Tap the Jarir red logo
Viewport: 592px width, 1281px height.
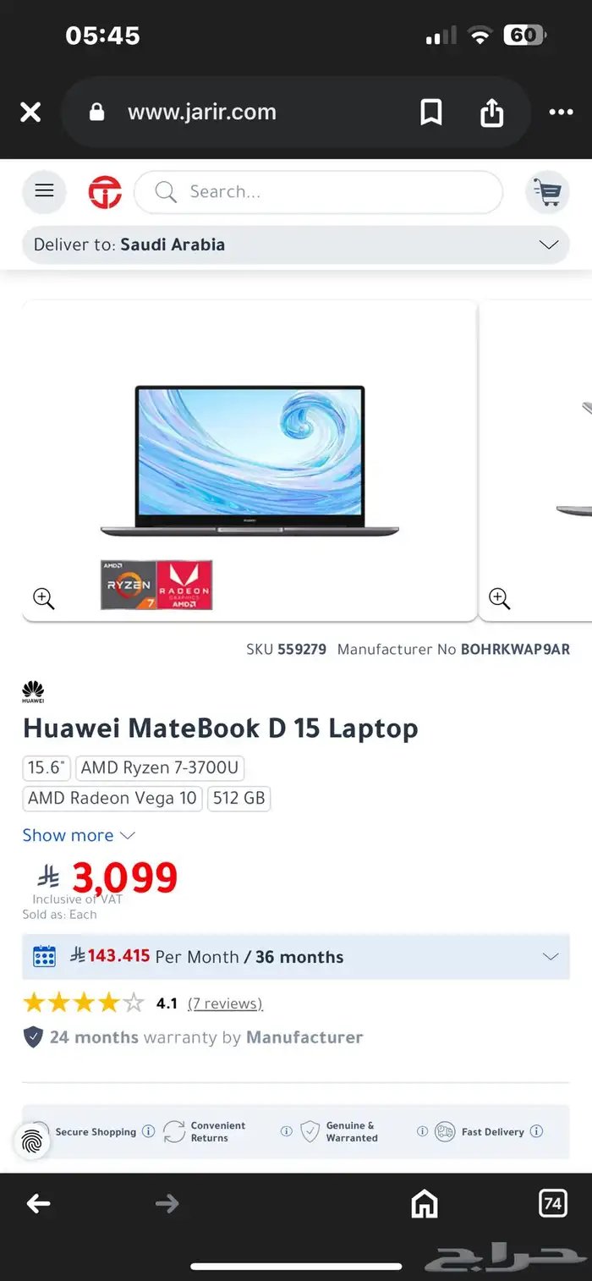pyautogui.click(x=105, y=192)
